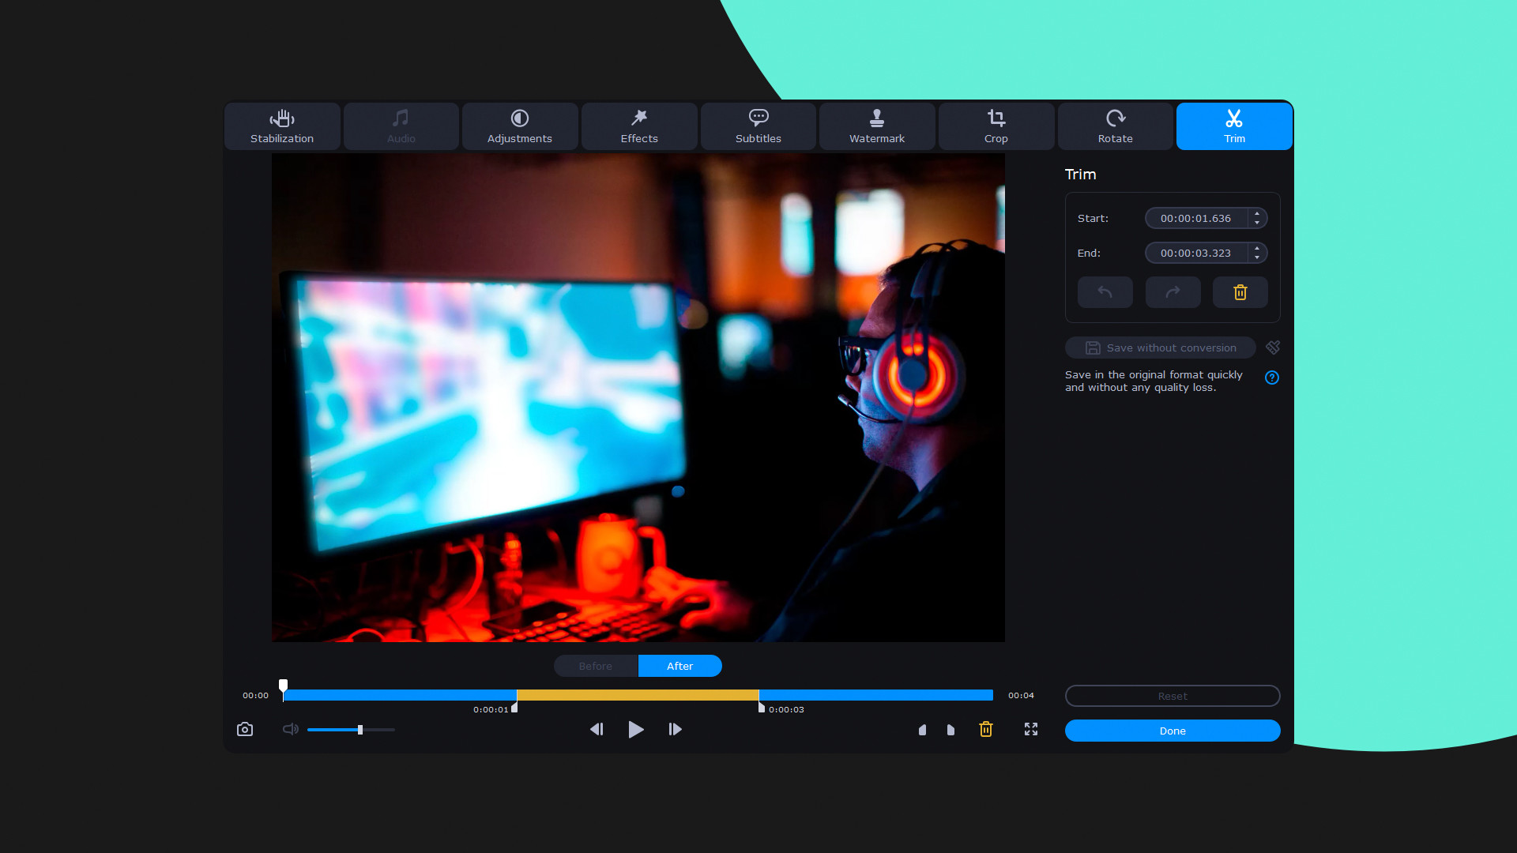Enter fullscreen preview mode
This screenshot has width=1517, height=853.
pos(1030,729)
